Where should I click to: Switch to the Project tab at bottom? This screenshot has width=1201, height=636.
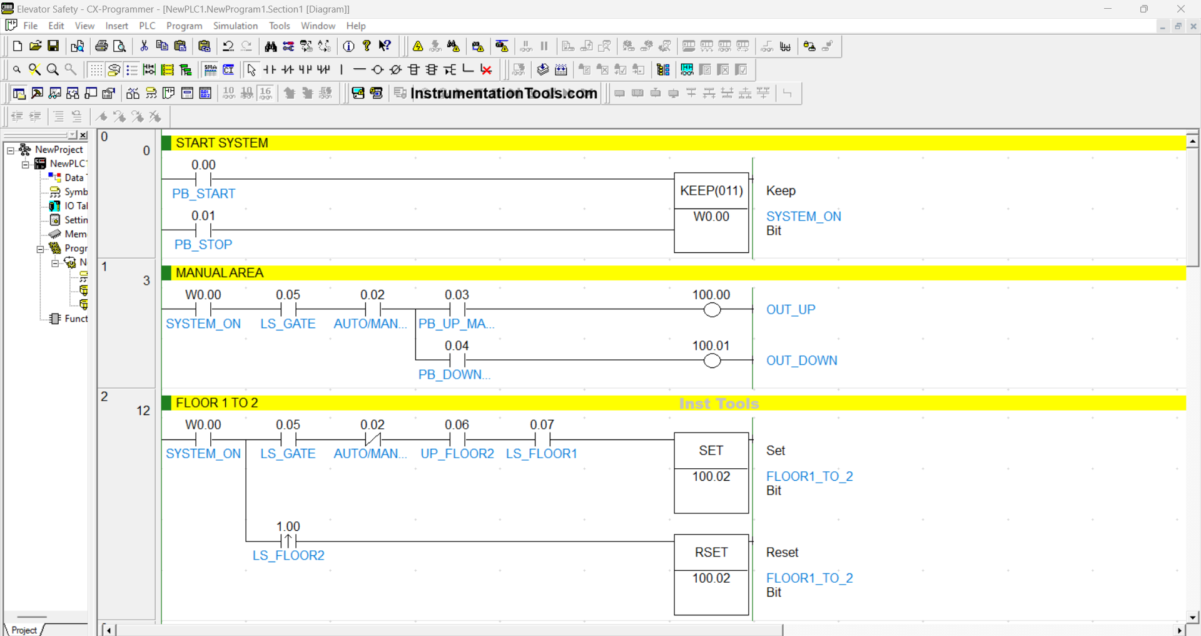(x=24, y=630)
